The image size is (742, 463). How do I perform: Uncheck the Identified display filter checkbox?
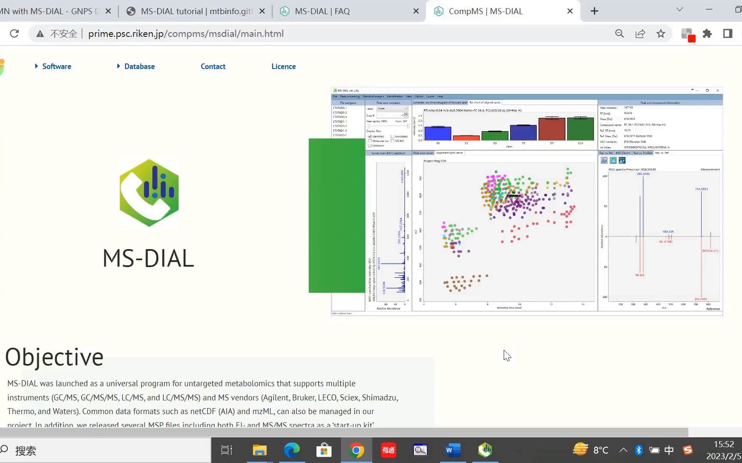pos(370,136)
